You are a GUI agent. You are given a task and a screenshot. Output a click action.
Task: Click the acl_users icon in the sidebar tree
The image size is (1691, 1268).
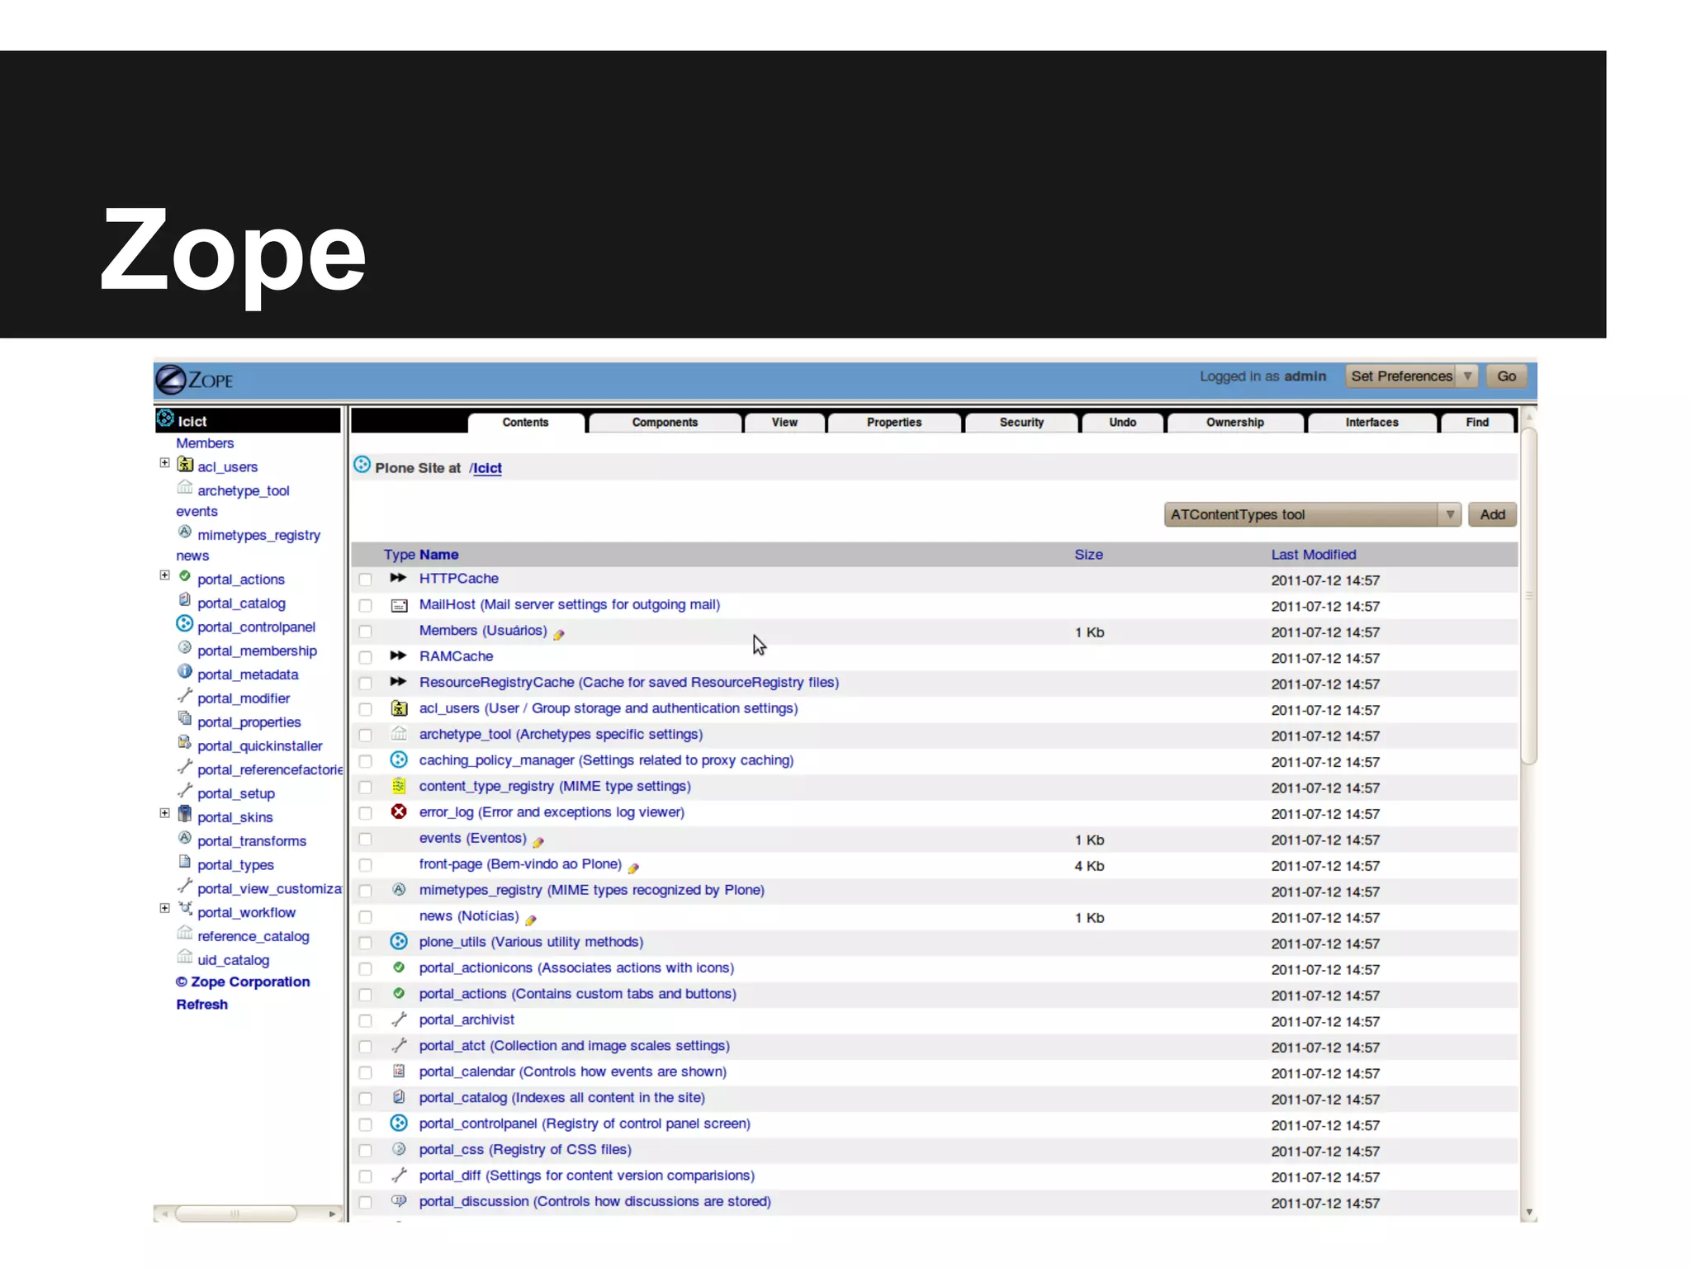coord(186,465)
